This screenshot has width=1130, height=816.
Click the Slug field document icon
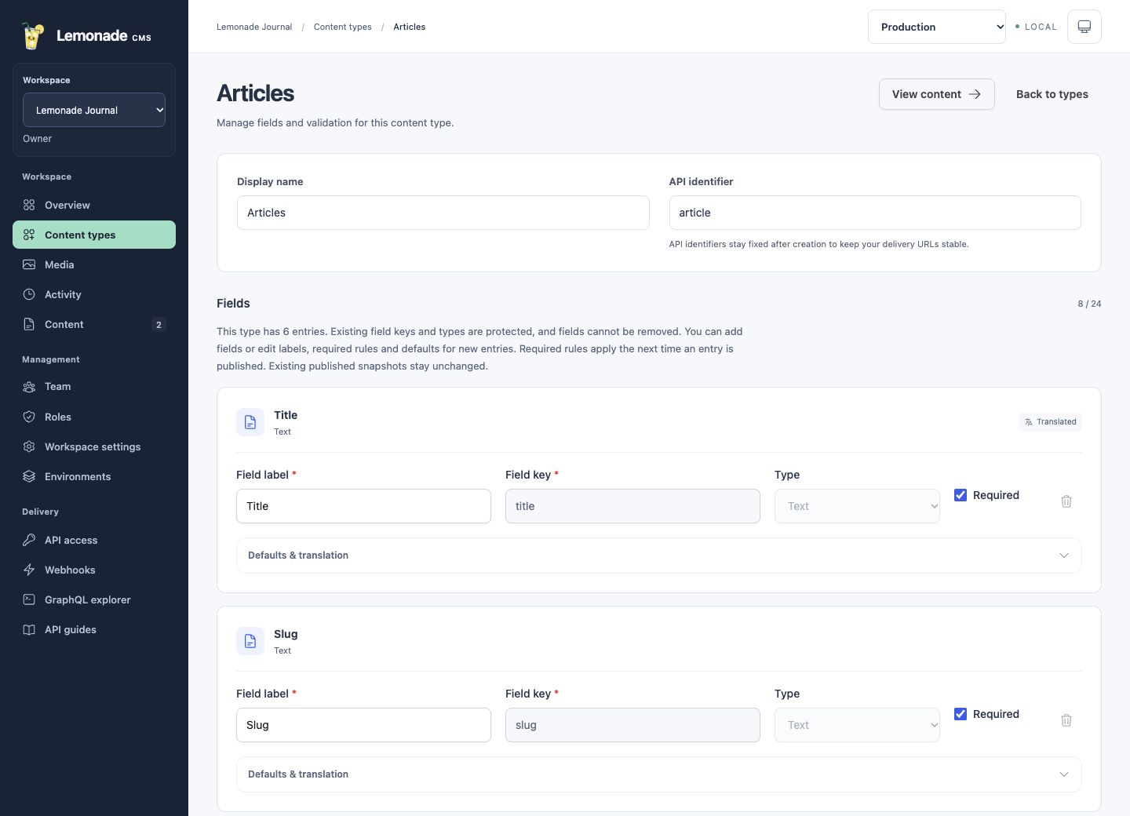250,641
